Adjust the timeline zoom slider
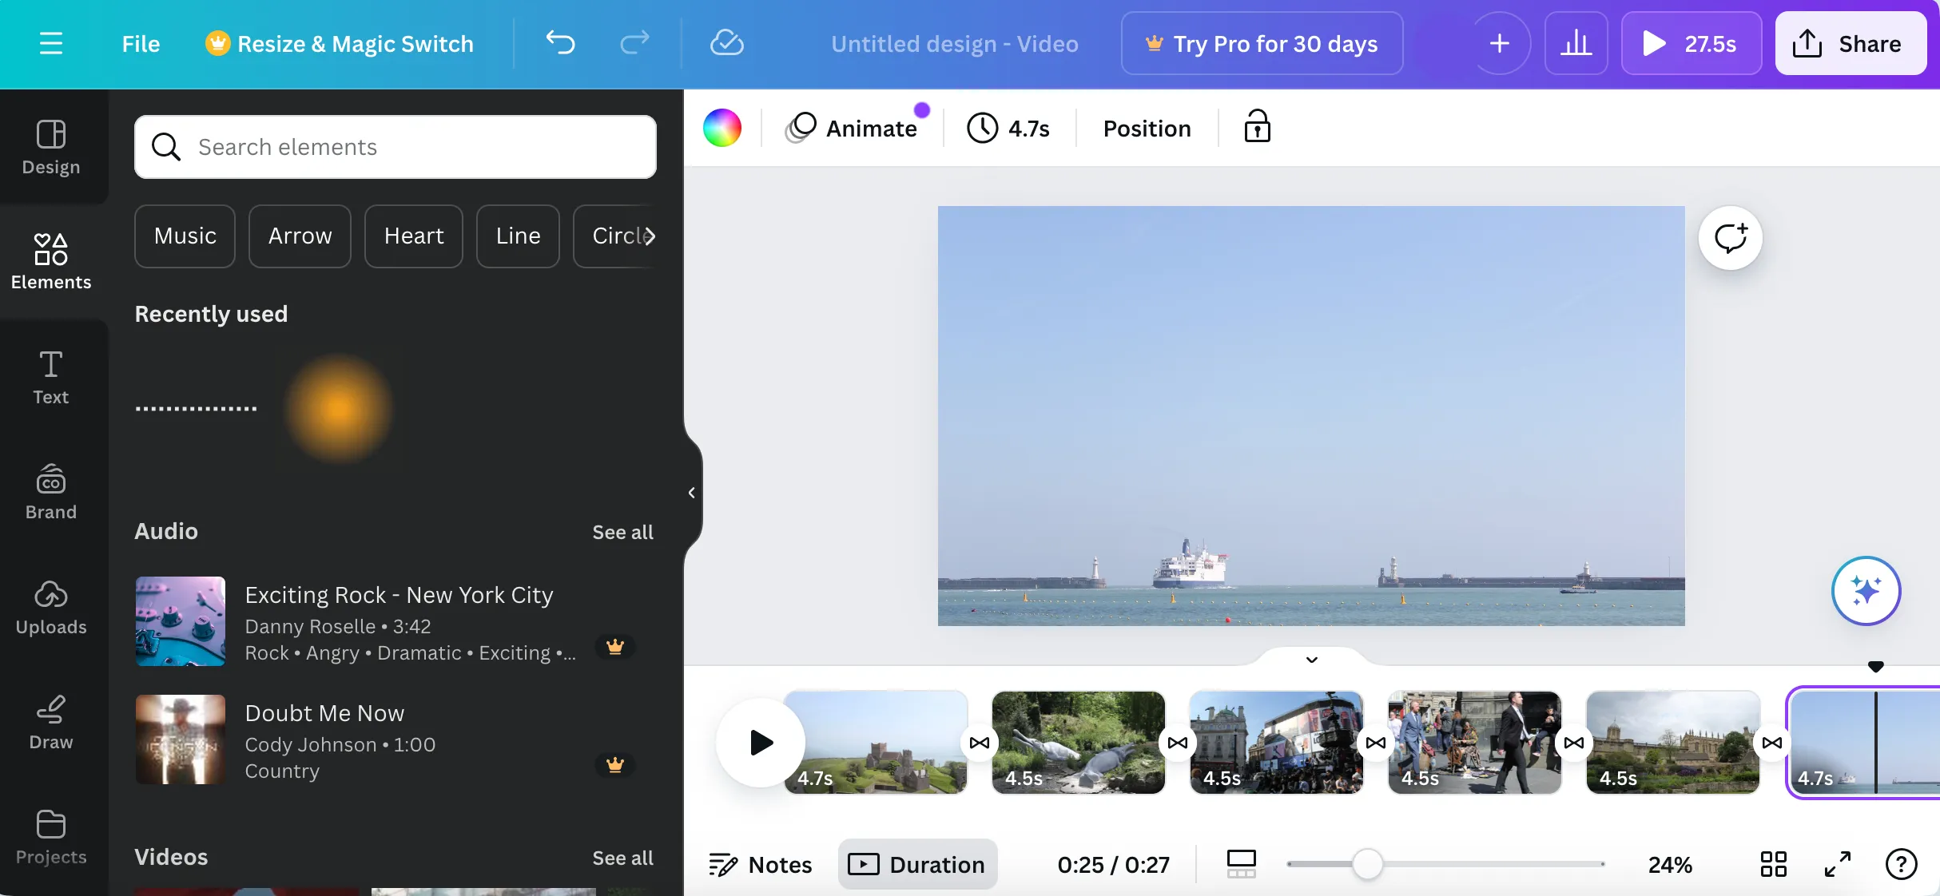This screenshot has height=896, width=1940. click(1366, 864)
